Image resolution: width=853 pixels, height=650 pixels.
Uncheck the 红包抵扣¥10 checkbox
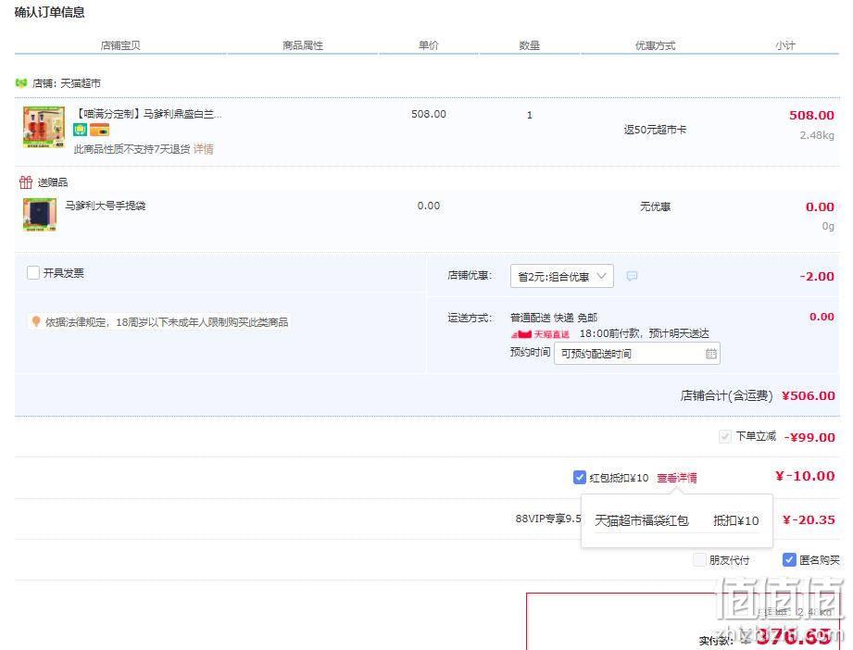point(580,477)
